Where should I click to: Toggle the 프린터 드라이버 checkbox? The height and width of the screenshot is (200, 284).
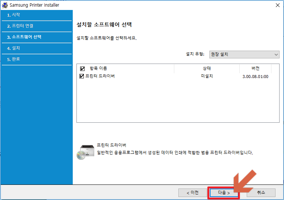click(82, 76)
